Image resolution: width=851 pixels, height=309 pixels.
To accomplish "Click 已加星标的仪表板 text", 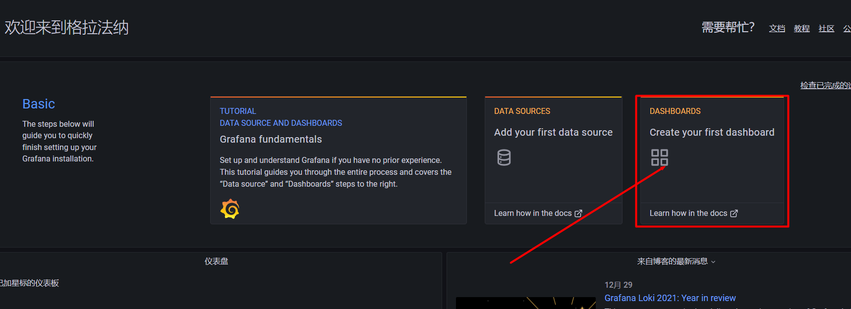I will pos(29,283).
